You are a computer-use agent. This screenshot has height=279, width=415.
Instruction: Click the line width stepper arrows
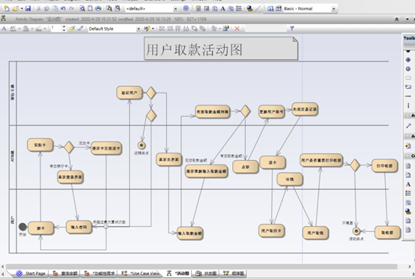tap(64, 28)
